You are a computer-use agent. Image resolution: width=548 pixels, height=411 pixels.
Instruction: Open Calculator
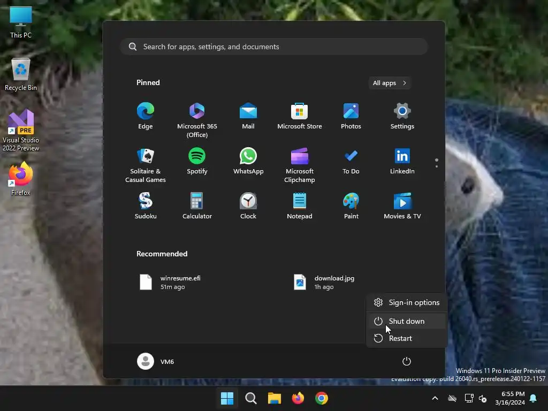[197, 206]
